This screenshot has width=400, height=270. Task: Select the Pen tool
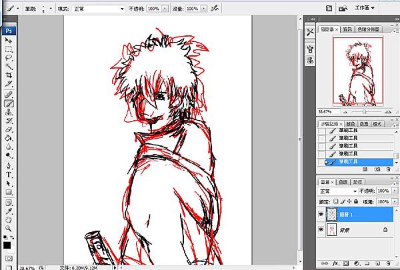[x=9, y=167]
